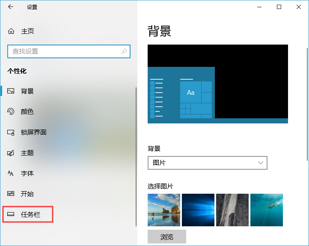Screen dimensions: 309x246
Task: Choose the gray rock cliff wallpaper
Action: tap(232, 210)
